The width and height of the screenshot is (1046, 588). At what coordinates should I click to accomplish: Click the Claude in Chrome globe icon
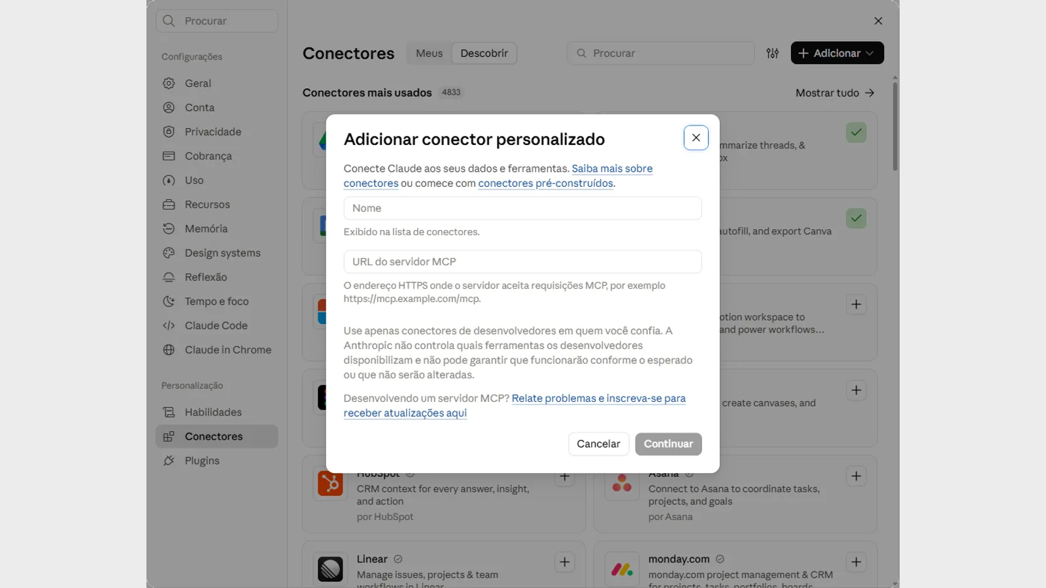pyautogui.click(x=169, y=350)
